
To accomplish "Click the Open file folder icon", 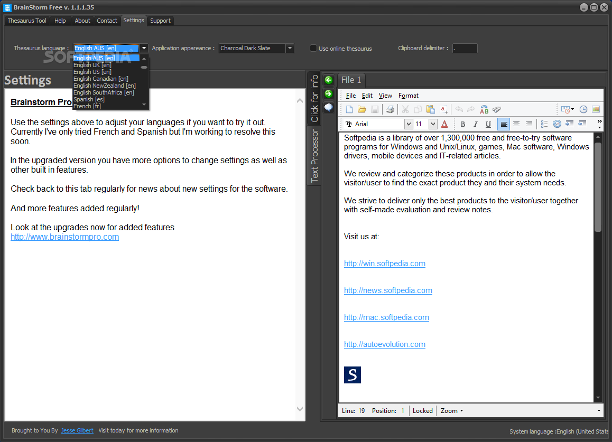I will [362, 110].
